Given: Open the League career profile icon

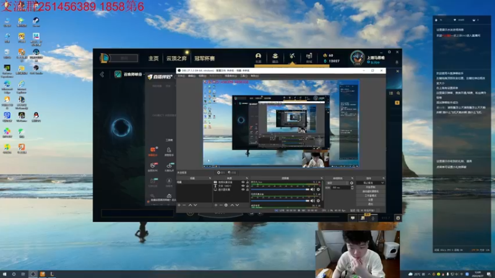Looking at the screenshot, I should click(258, 57).
